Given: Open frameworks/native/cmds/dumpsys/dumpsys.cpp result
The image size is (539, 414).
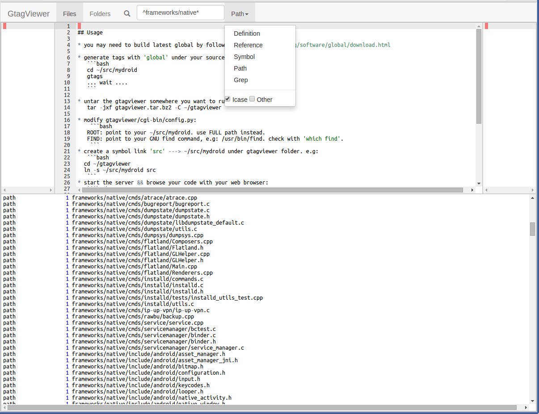Looking at the screenshot, I should pos(138,235).
